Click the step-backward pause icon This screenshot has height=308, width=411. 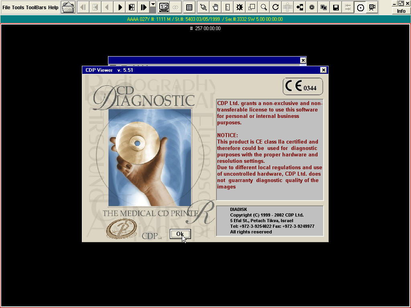83,7
